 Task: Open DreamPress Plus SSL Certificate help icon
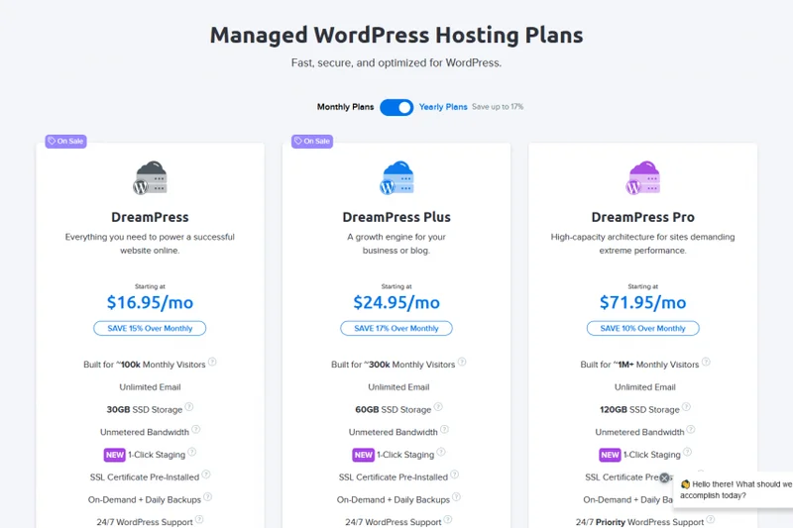point(455,475)
